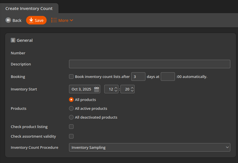
Task: Expand the More menu chevron
Action: click(x=72, y=20)
